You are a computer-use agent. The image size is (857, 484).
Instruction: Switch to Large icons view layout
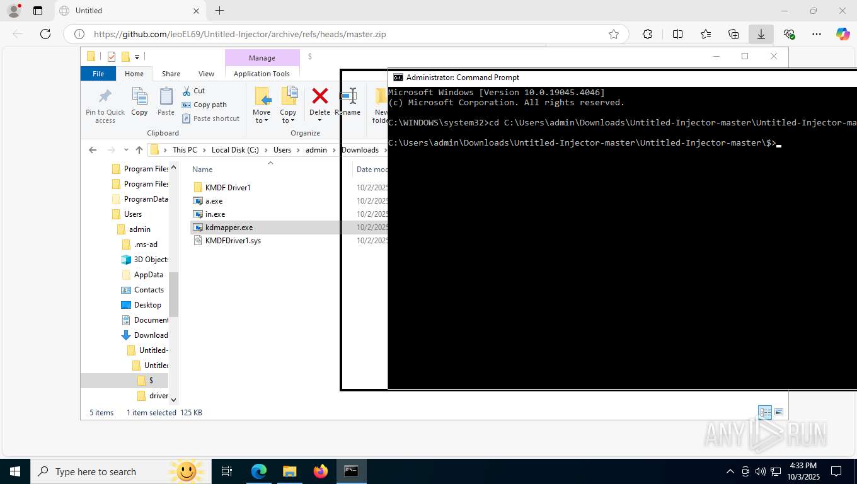[779, 413]
